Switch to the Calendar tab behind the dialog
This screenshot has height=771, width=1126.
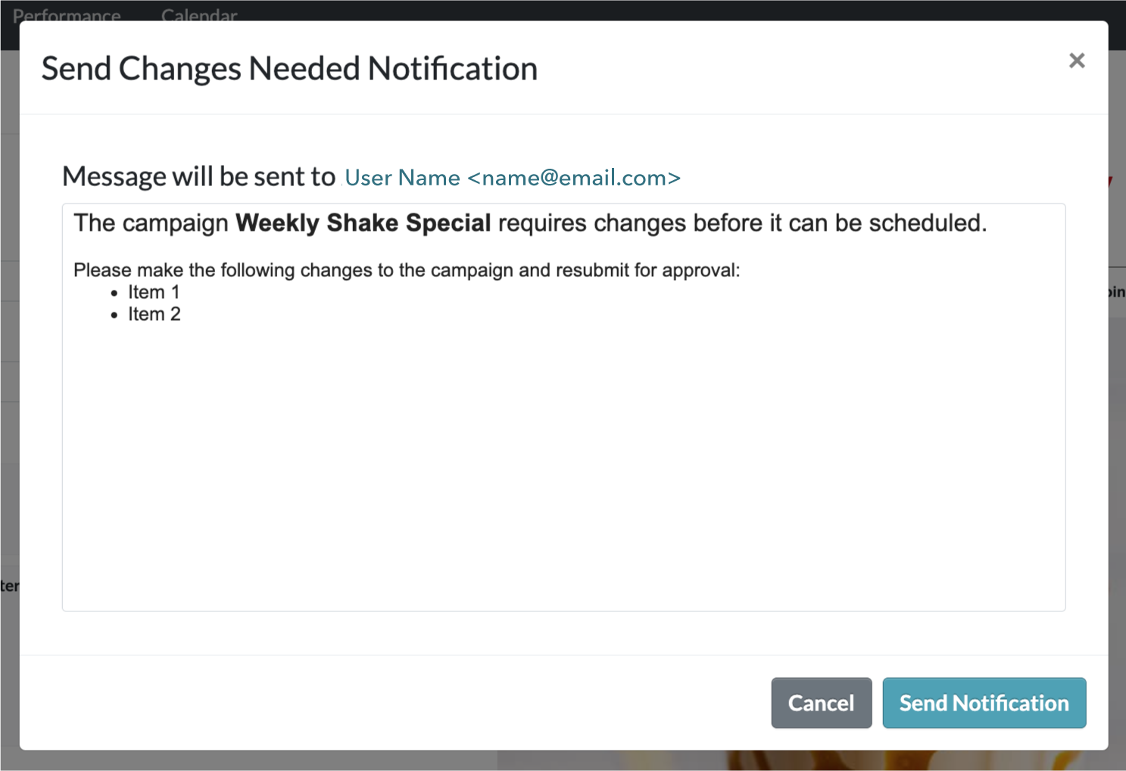[199, 14]
